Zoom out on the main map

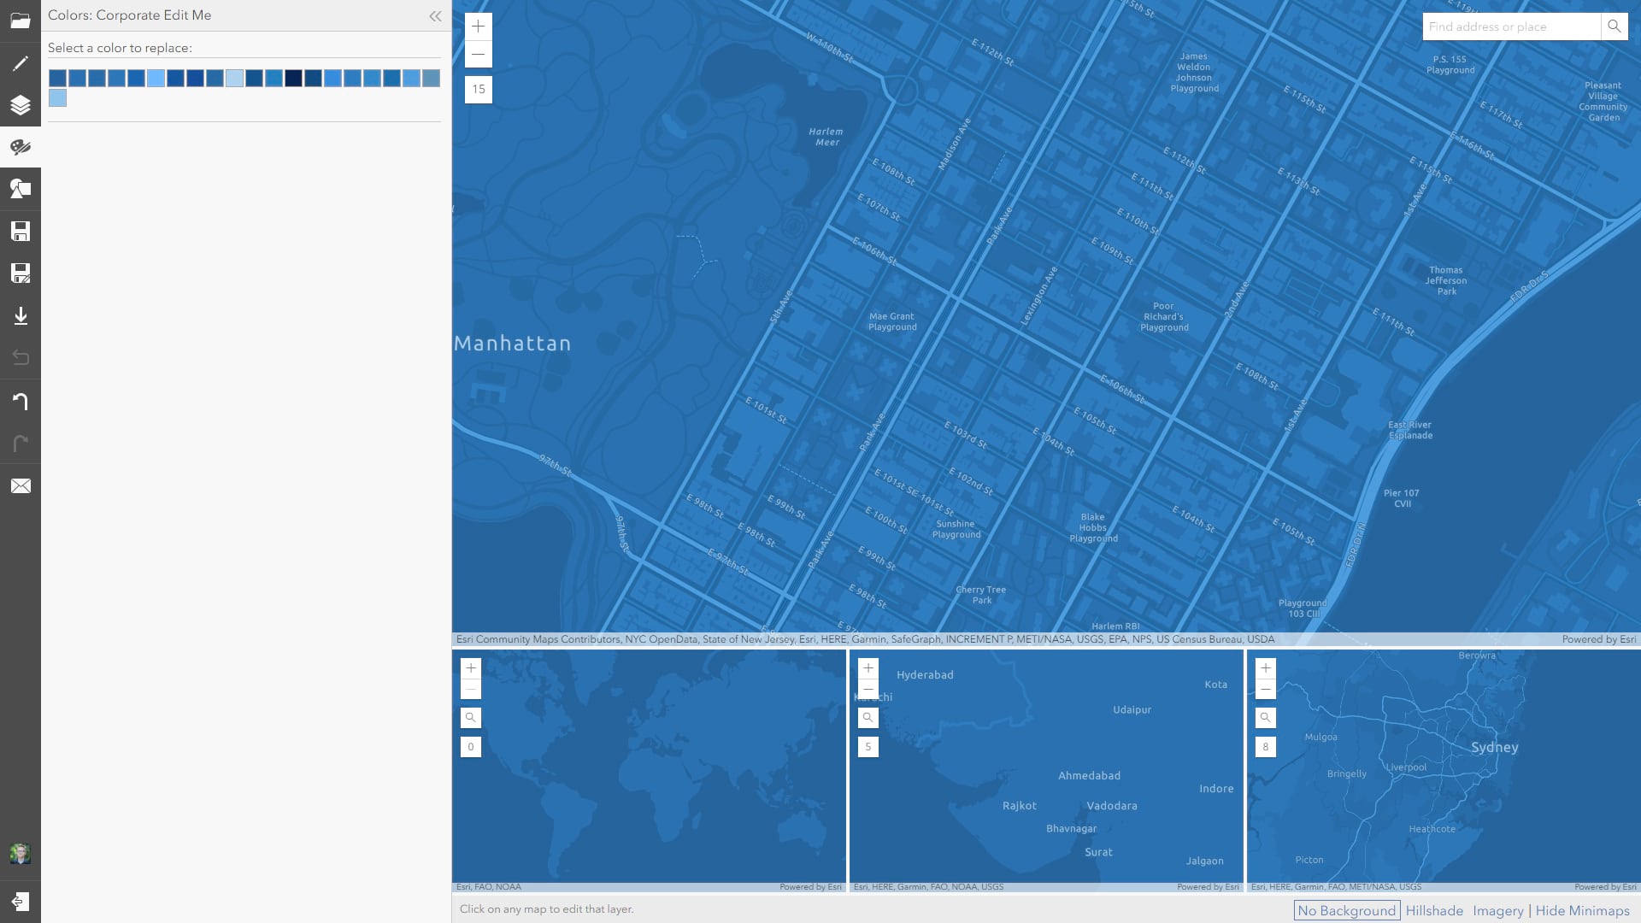pyautogui.click(x=478, y=54)
